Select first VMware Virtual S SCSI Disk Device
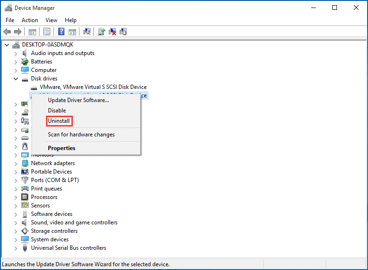 point(93,87)
